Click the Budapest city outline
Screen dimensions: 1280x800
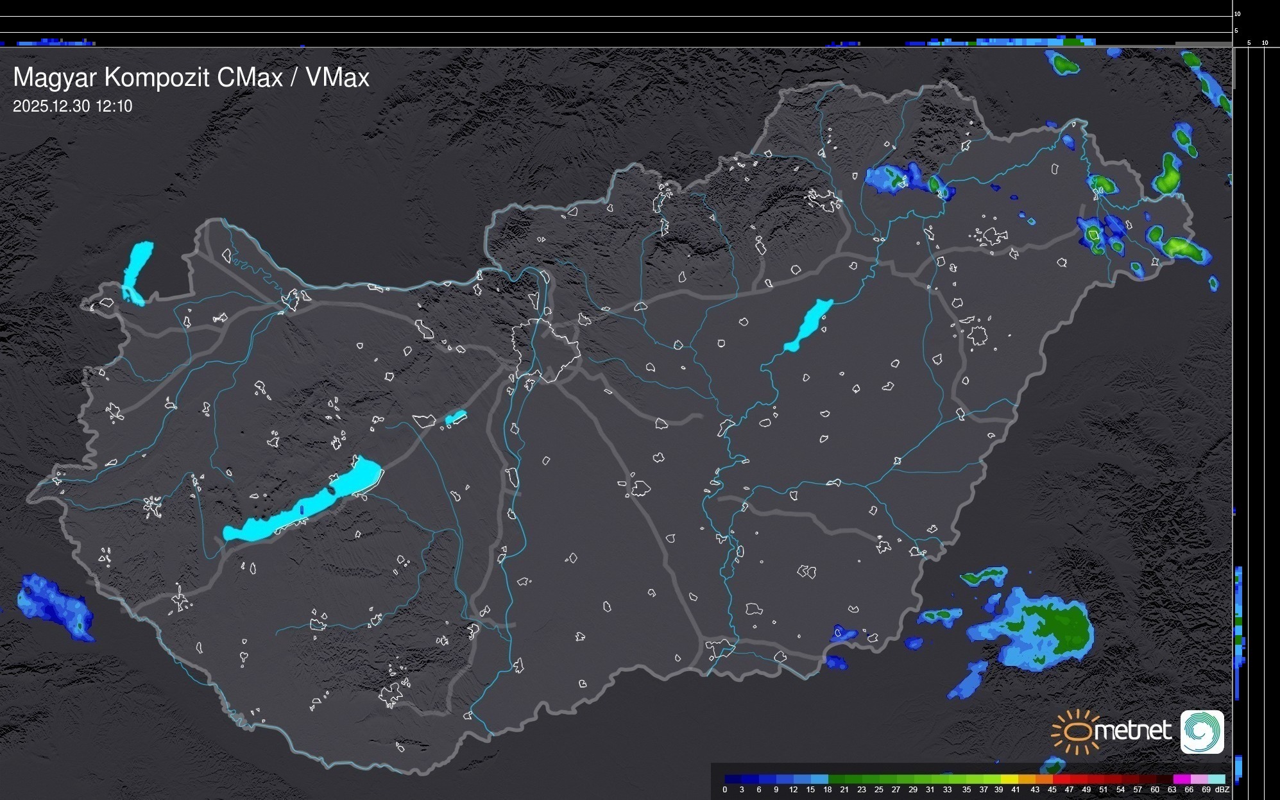(x=545, y=350)
